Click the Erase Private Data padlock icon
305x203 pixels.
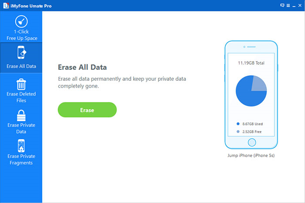point(21,115)
